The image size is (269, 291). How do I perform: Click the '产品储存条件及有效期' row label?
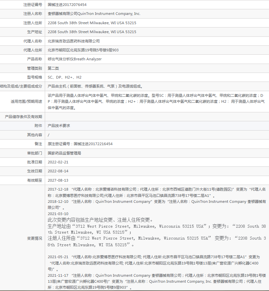coord(24,117)
